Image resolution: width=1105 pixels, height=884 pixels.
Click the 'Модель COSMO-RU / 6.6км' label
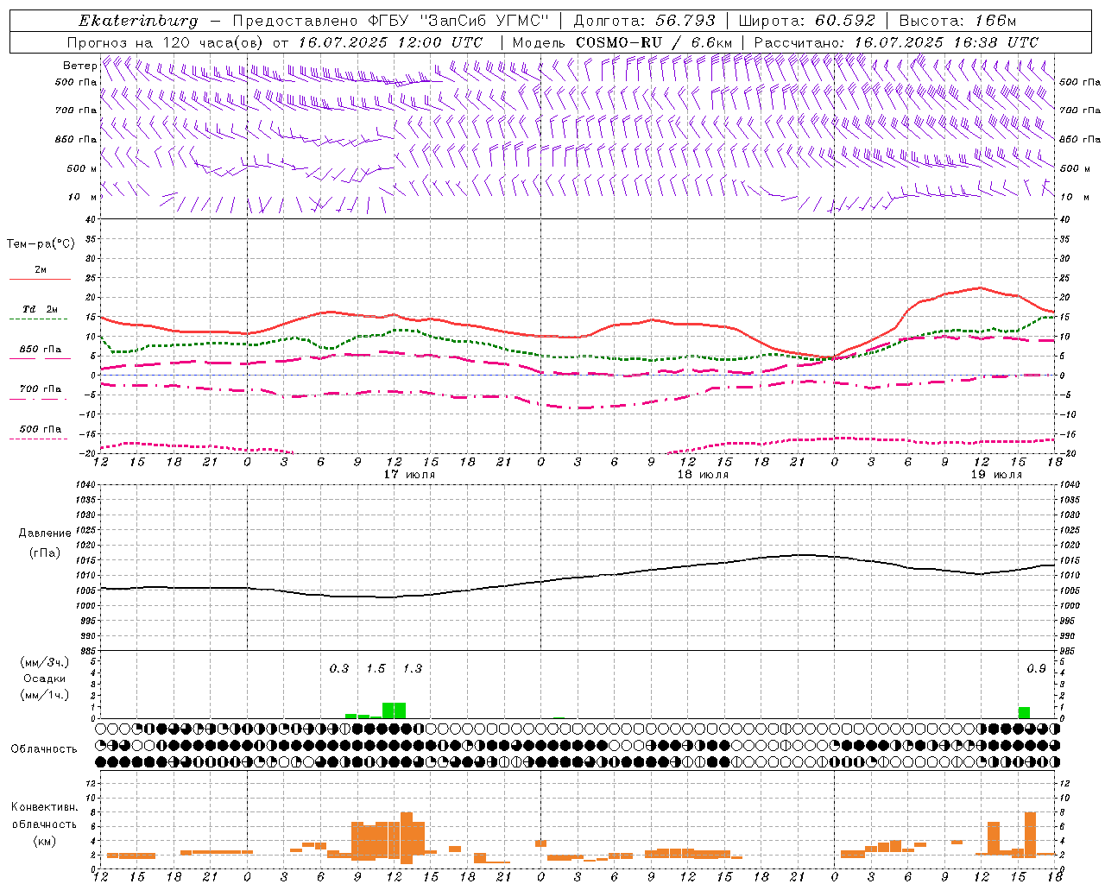coord(622,42)
